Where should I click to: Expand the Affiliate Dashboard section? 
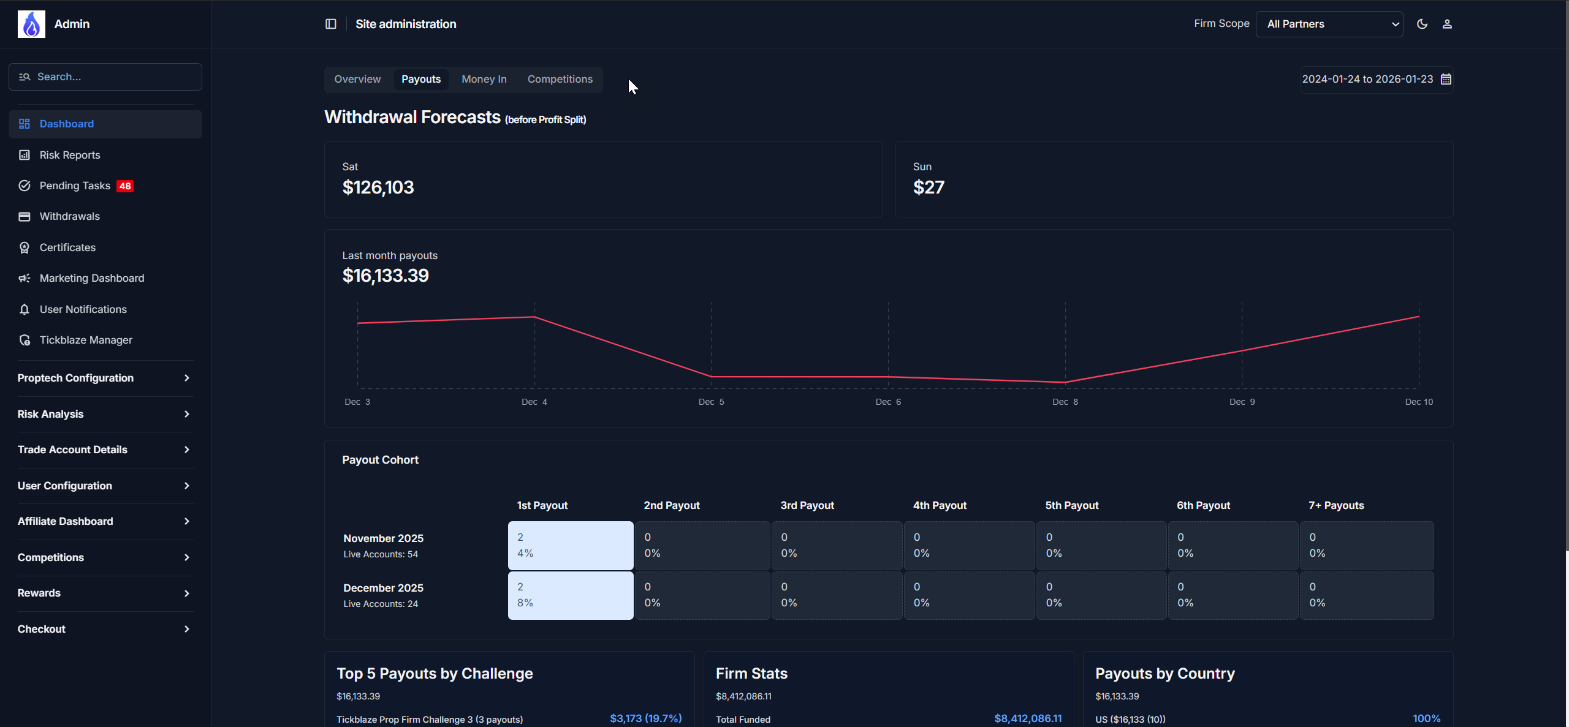104,521
